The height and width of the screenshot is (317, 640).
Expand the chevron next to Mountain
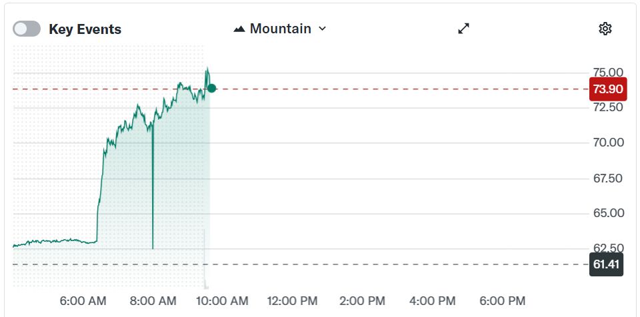[x=323, y=29]
